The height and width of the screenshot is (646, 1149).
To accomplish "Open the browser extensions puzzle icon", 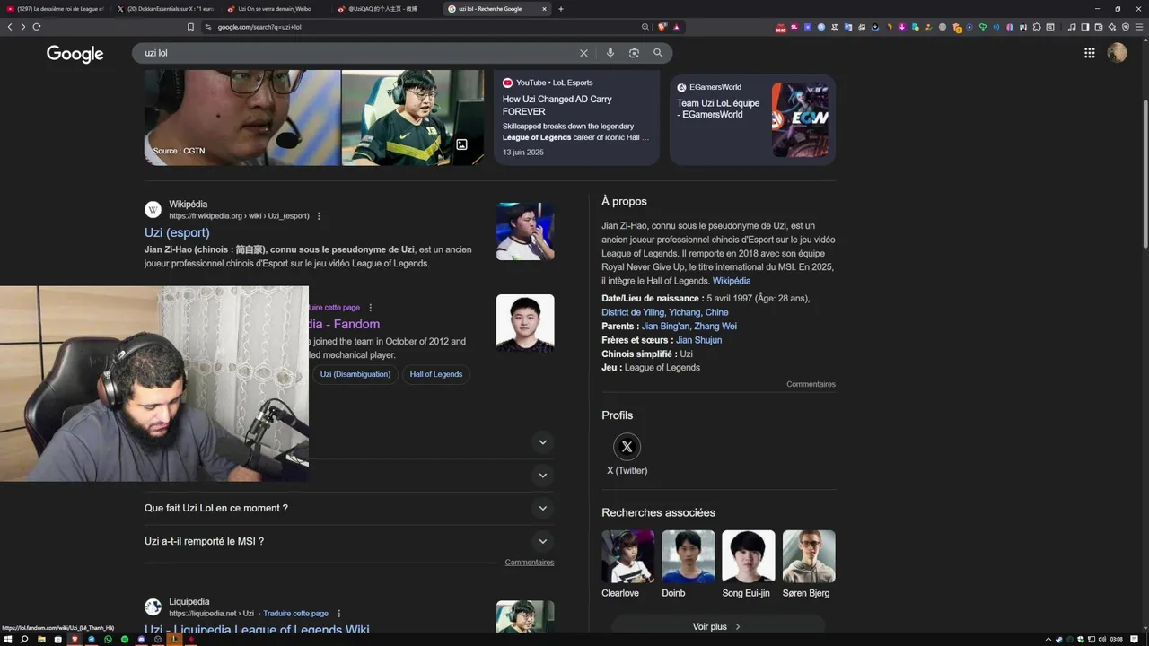I will (x=1037, y=27).
